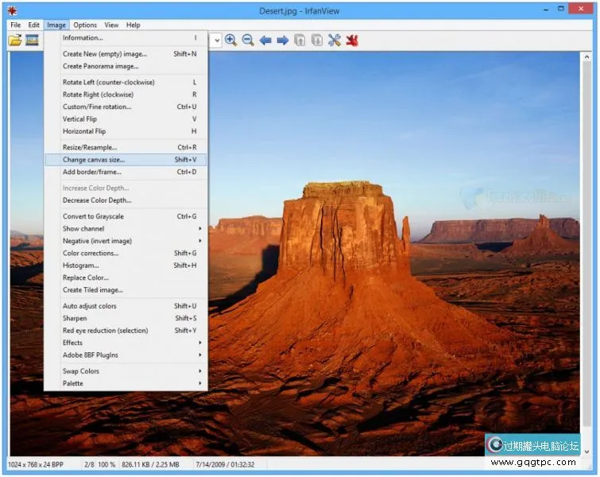The height and width of the screenshot is (477, 600).
Task: Open the toolbar zoom dropdown arrow
Action: 217,40
